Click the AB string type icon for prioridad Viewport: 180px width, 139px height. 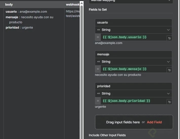click(98, 94)
